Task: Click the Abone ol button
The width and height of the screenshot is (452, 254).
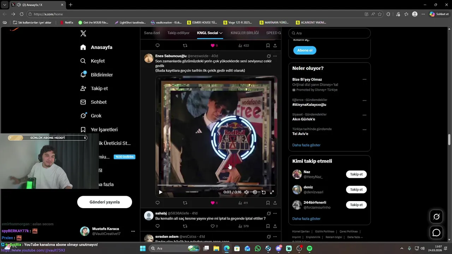Action: click(305, 50)
